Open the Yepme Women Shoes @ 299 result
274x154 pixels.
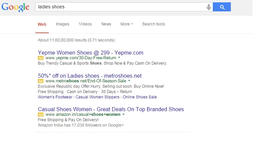(91, 53)
